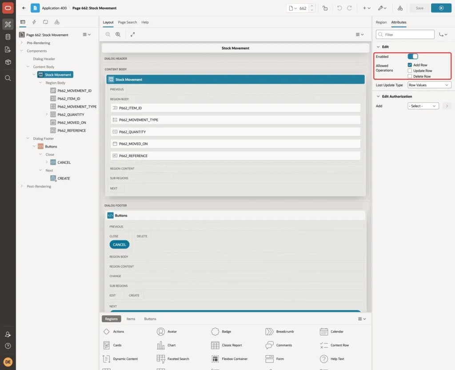Go back using the left arrow
Viewport: 455px width, 370px height.
pyautogui.click(x=24, y=8)
